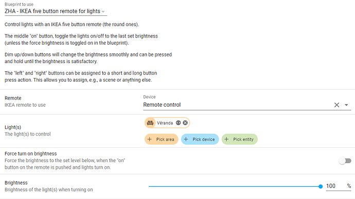
Task: Remove the Véranda area chip
Action: pyautogui.click(x=185, y=123)
